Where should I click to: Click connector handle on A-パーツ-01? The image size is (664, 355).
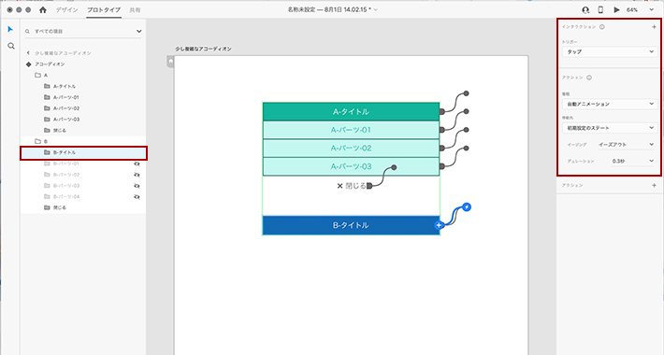(441, 130)
